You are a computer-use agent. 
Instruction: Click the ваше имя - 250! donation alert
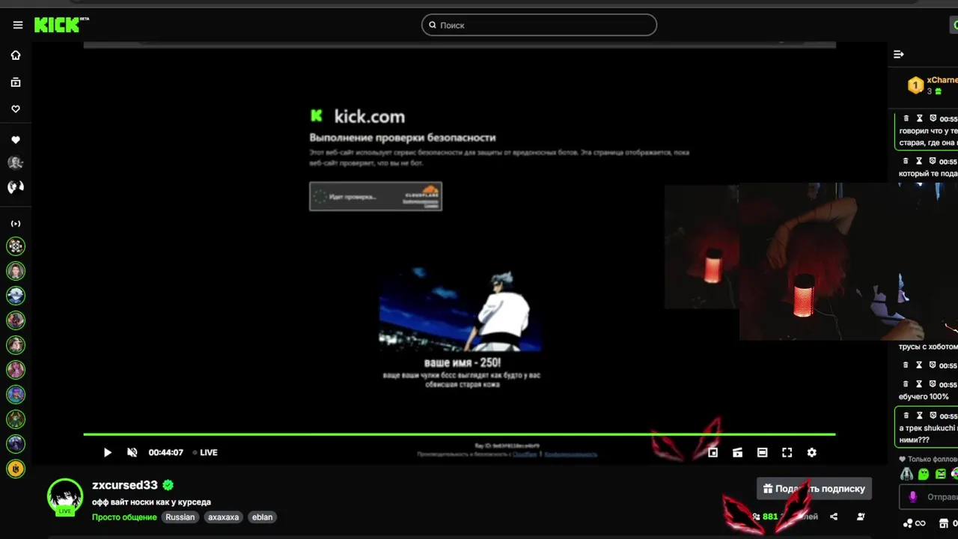click(x=462, y=362)
